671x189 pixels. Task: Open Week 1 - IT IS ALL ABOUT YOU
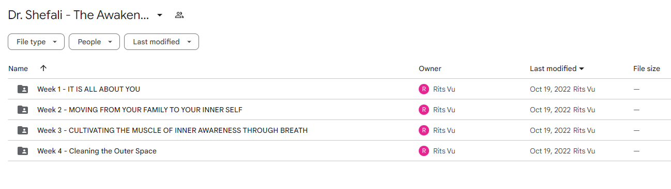tap(88, 89)
